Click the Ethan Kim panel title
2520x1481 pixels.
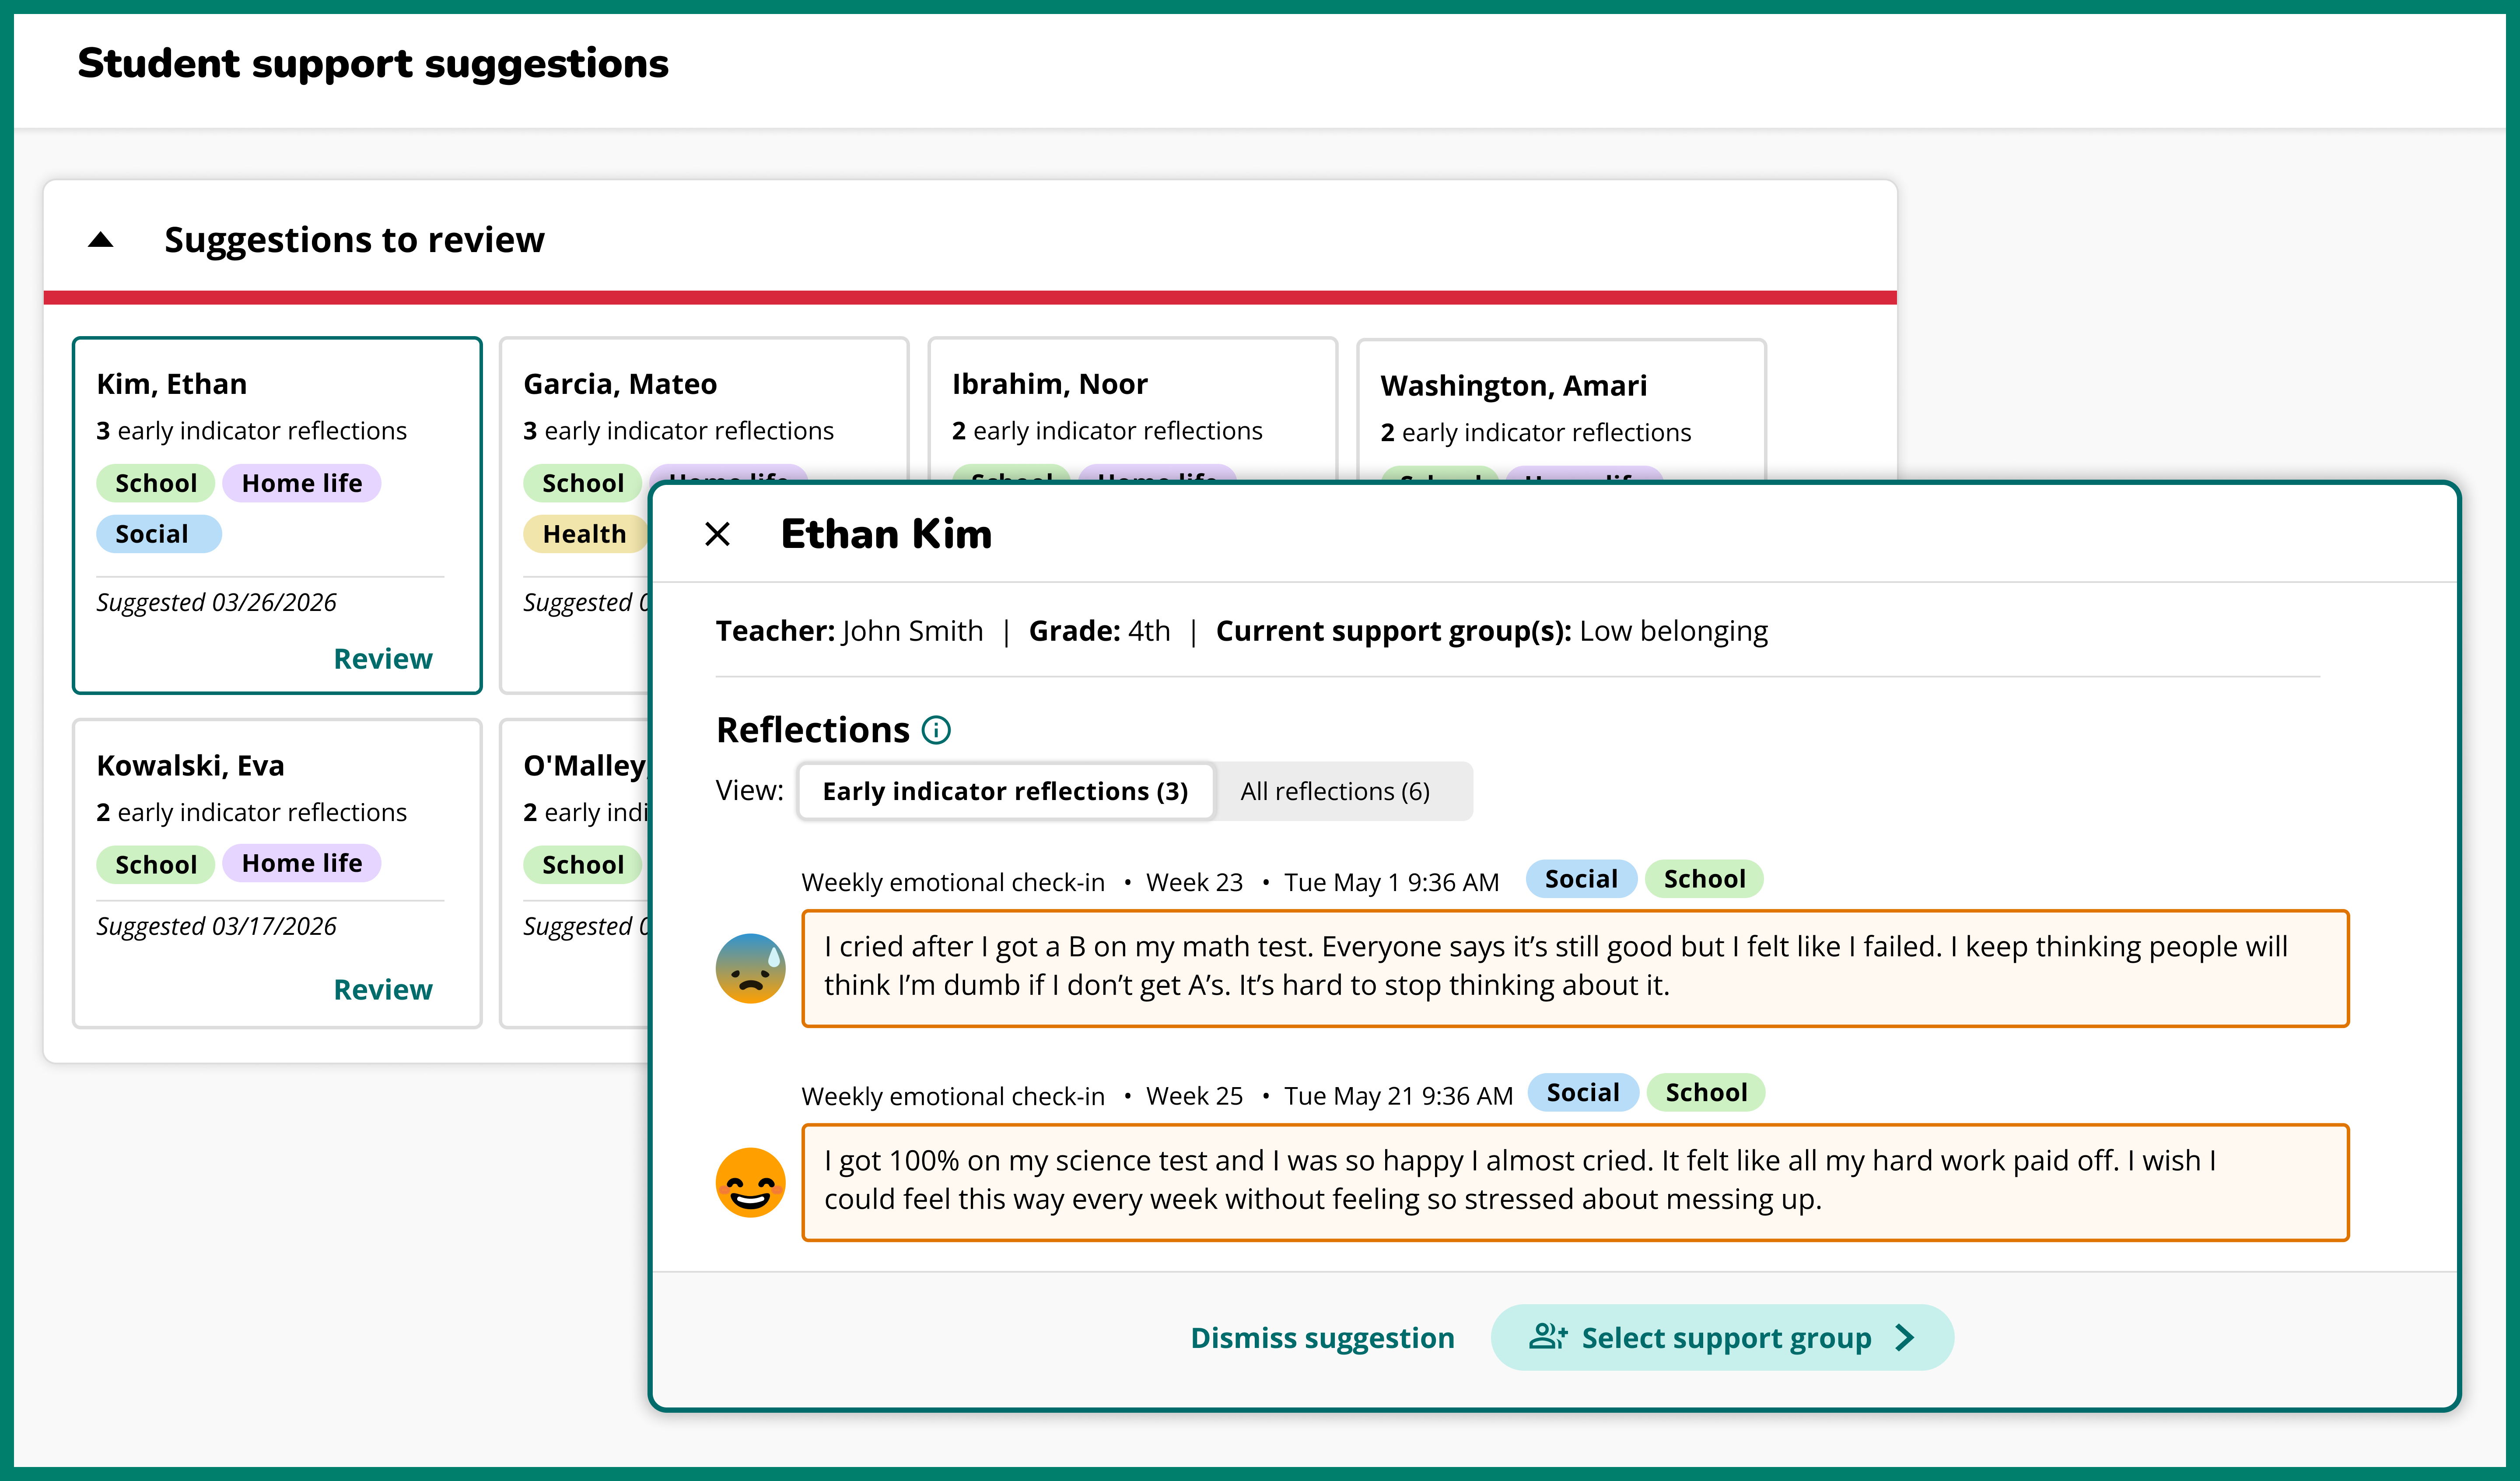pyautogui.click(x=886, y=534)
